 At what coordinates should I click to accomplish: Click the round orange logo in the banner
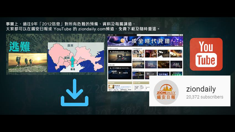pos(122,41)
